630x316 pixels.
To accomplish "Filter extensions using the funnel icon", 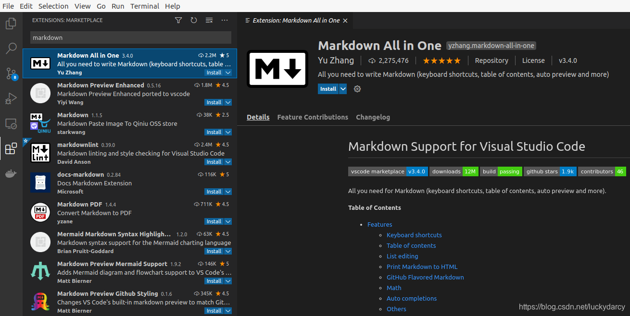I will click(178, 20).
